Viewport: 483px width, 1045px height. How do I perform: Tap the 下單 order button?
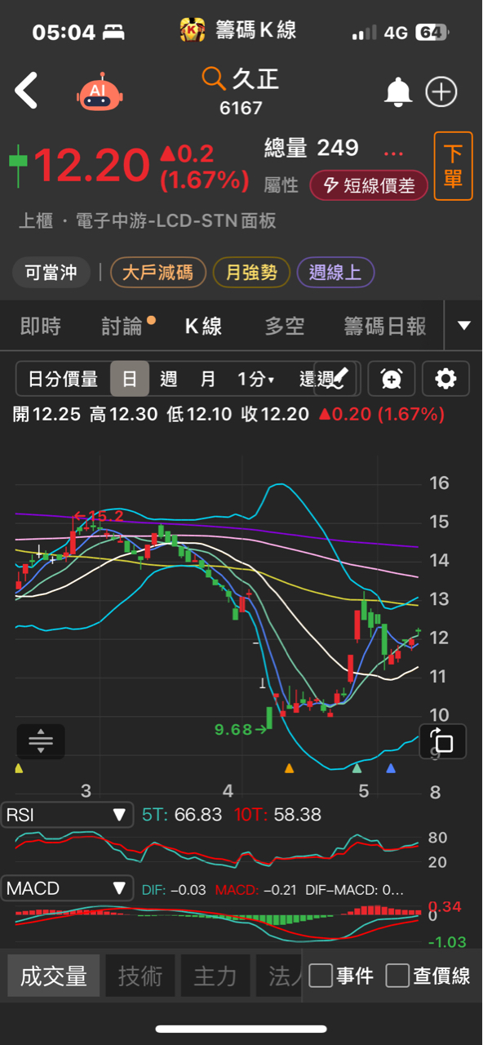(453, 166)
